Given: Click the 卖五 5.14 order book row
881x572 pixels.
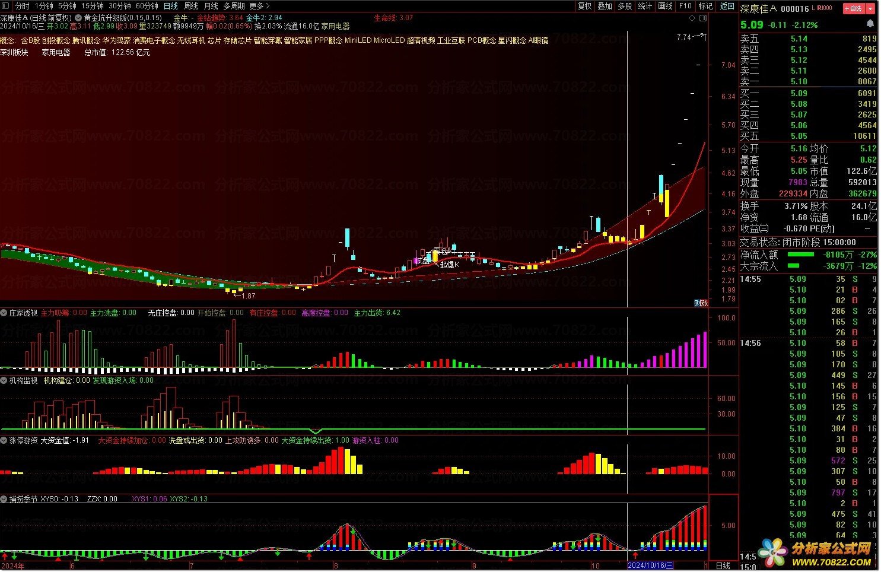Looking at the screenshot, I should click(808, 39).
